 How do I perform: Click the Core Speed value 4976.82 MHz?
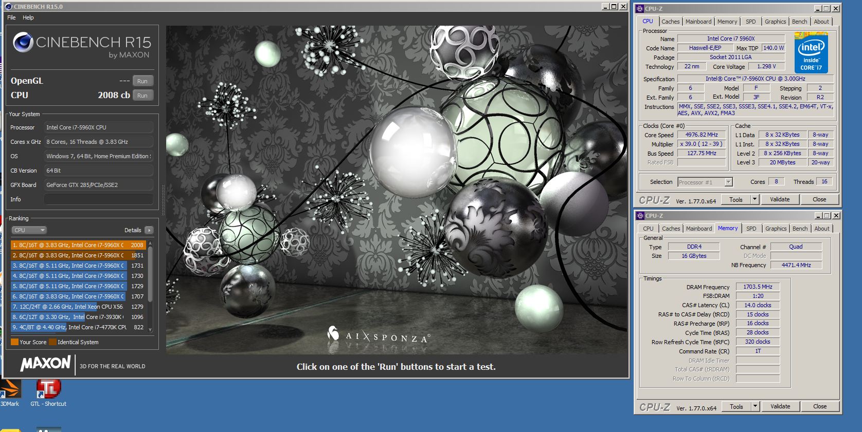pyautogui.click(x=702, y=135)
